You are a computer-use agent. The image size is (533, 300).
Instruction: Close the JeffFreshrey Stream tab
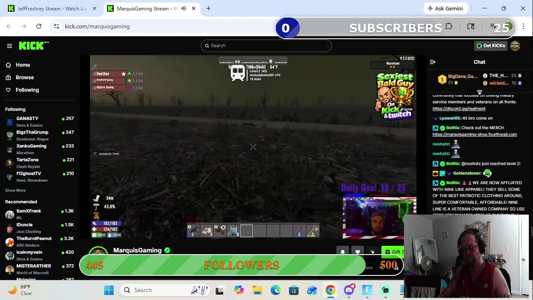95,8
